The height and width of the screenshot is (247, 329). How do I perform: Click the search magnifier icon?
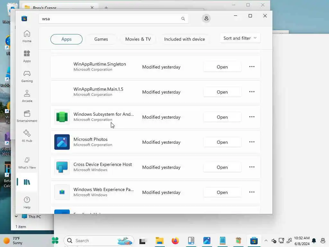click(x=183, y=19)
